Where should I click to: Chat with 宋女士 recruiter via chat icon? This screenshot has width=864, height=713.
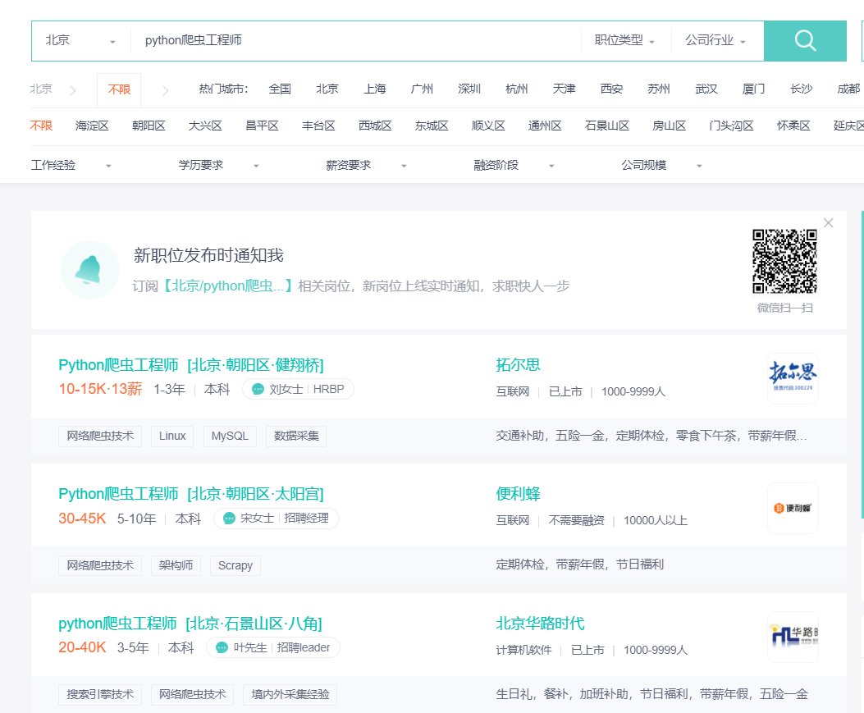pyautogui.click(x=229, y=519)
